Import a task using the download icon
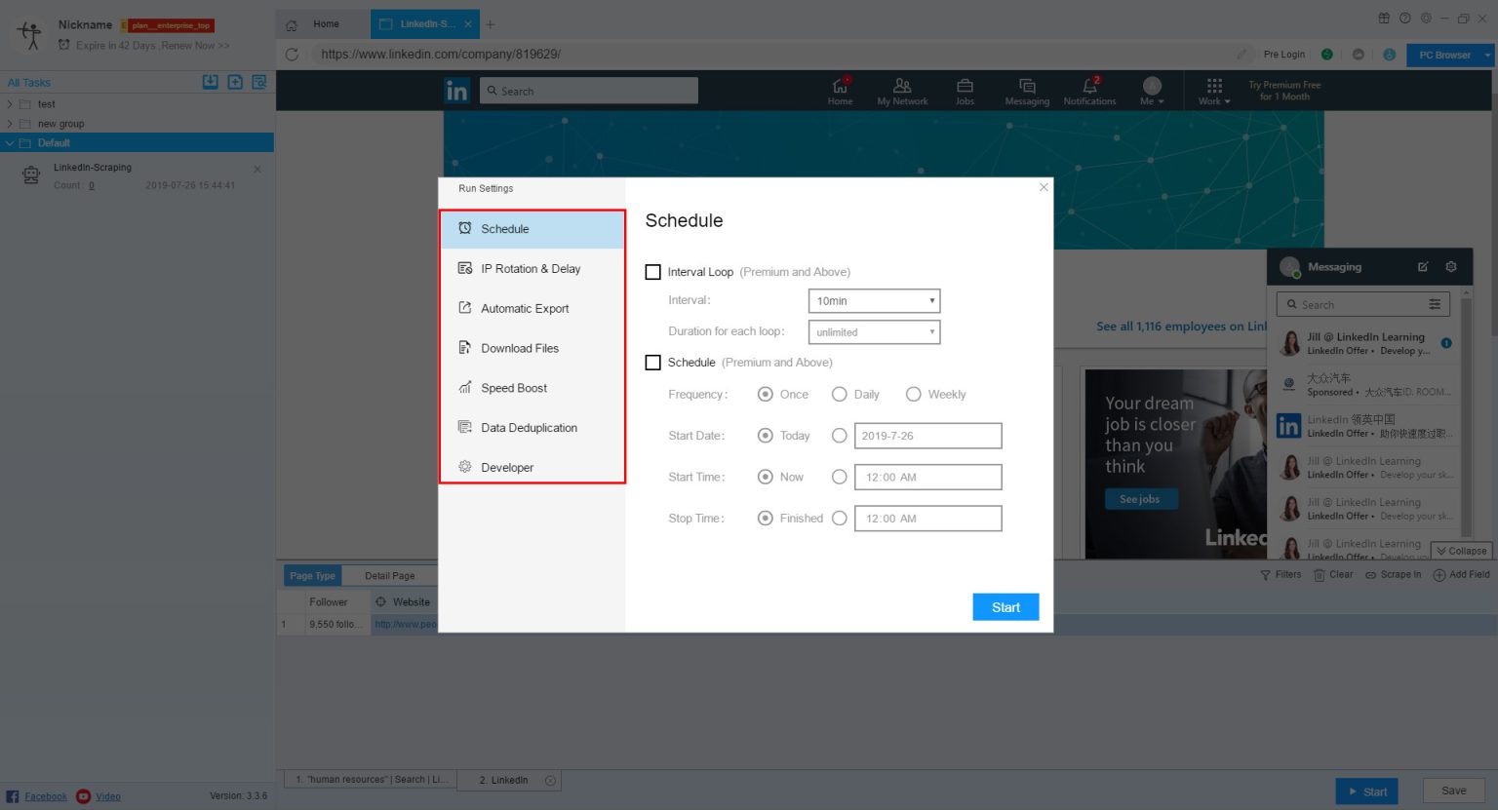The width and height of the screenshot is (1498, 810). click(x=209, y=82)
